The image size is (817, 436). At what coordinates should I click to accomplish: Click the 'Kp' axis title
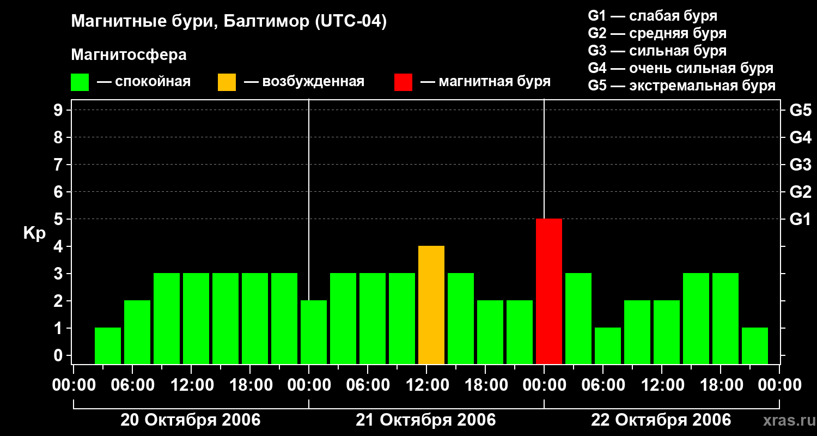[34, 234]
